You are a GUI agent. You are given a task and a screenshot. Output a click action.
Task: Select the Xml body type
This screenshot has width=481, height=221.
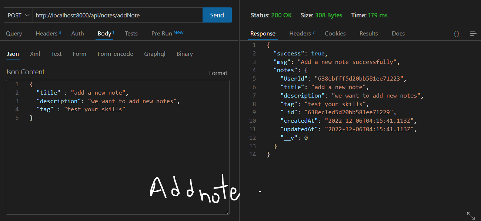(35, 54)
